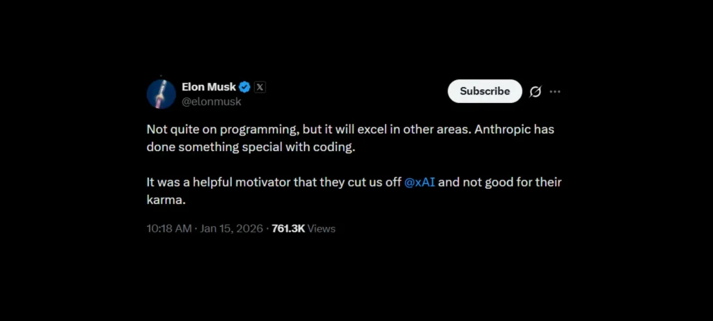
Task: Click the X affiliation badge beside the name
Action: point(260,88)
